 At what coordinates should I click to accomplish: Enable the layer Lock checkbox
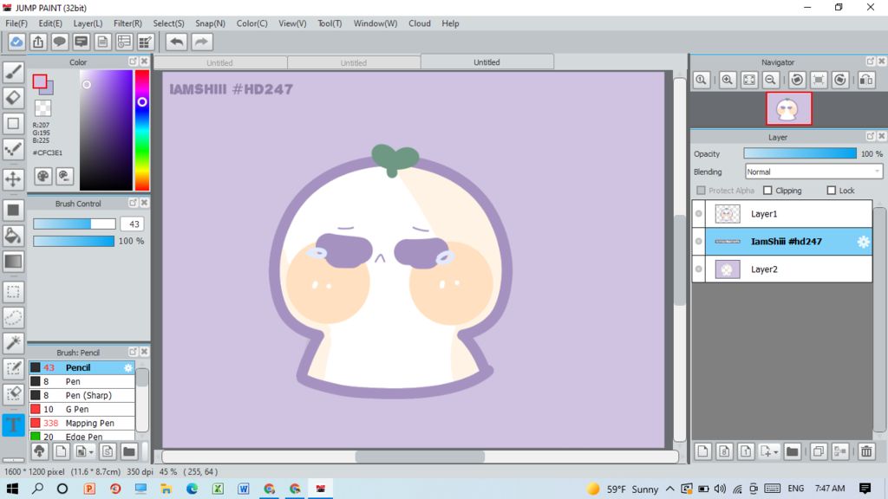pyautogui.click(x=832, y=191)
